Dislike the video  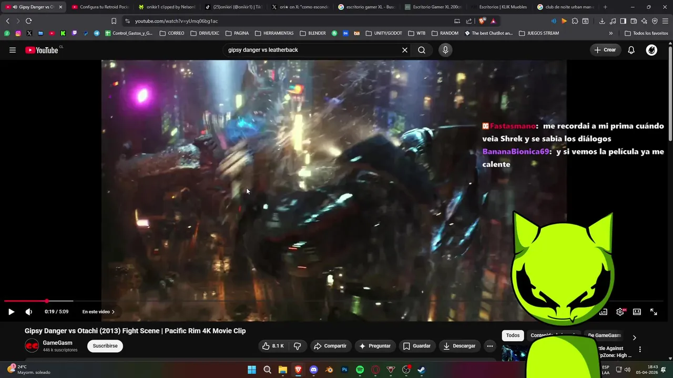coord(297,346)
